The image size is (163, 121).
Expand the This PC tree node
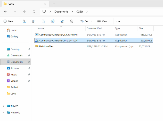pos(3,106)
